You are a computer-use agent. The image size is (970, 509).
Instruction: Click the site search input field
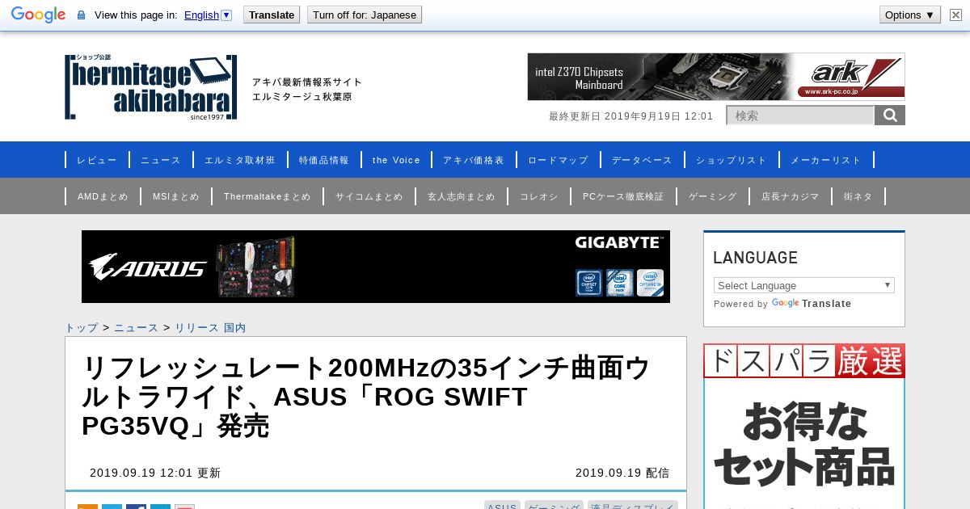pos(800,116)
